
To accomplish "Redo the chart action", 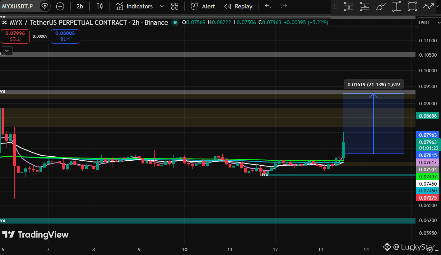I will click(x=284, y=6).
